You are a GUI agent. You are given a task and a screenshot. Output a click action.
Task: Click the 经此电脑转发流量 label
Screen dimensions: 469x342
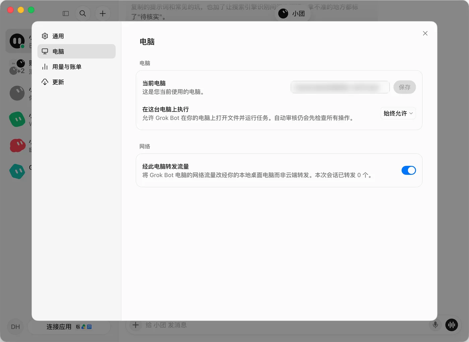[x=165, y=166]
